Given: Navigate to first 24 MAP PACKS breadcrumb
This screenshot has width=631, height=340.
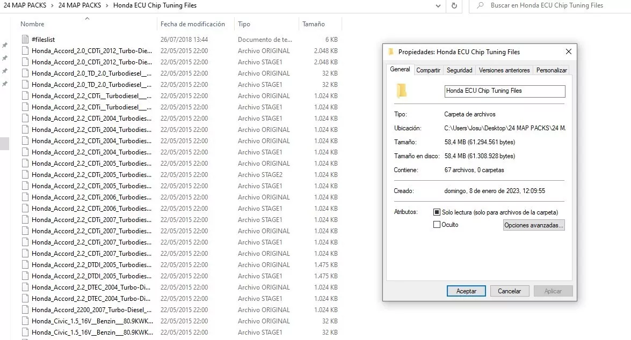Looking at the screenshot, I should [25, 5].
